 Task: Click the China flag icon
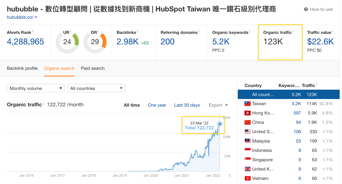[247, 122]
